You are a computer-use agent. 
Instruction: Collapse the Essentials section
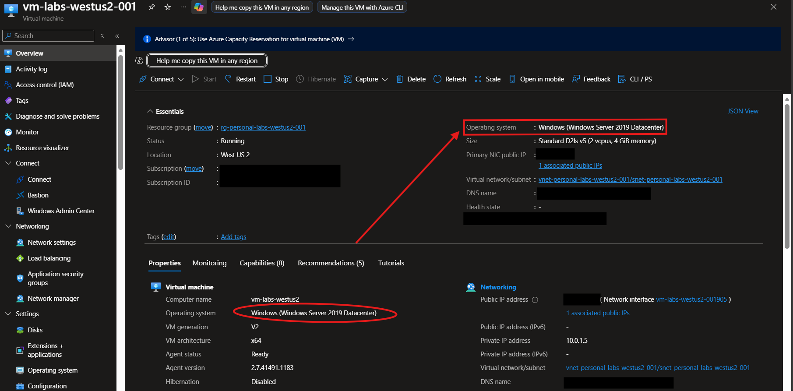[150, 111]
